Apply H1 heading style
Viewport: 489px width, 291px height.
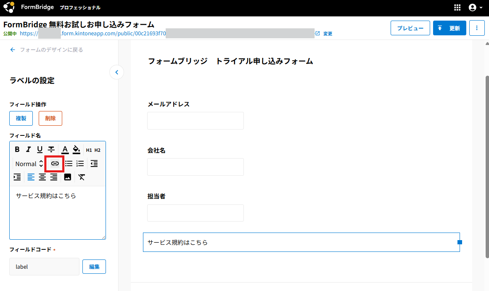tap(89, 150)
